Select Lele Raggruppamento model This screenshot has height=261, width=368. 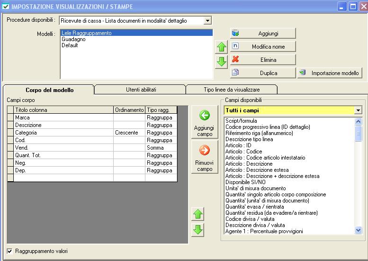136,33
